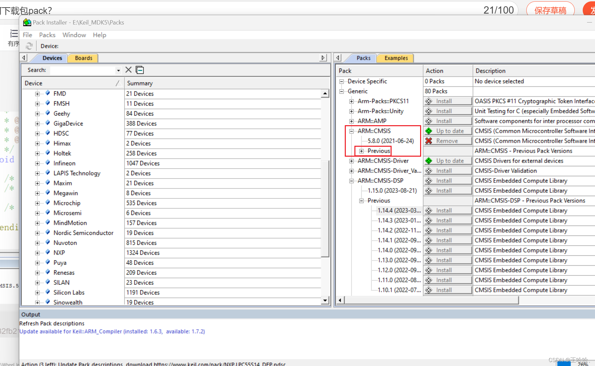Expand the Nordic Semiconductor vendor node
595x366 pixels.
[x=37, y=233]
